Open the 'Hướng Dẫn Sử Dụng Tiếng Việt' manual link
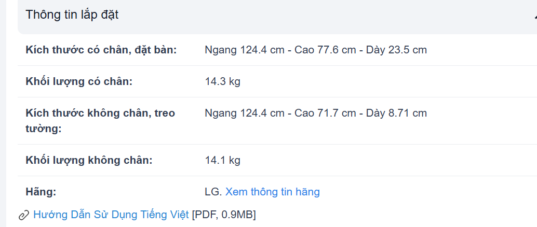The height and width of the screenshot is (227, 537). [x=111, y=215]
